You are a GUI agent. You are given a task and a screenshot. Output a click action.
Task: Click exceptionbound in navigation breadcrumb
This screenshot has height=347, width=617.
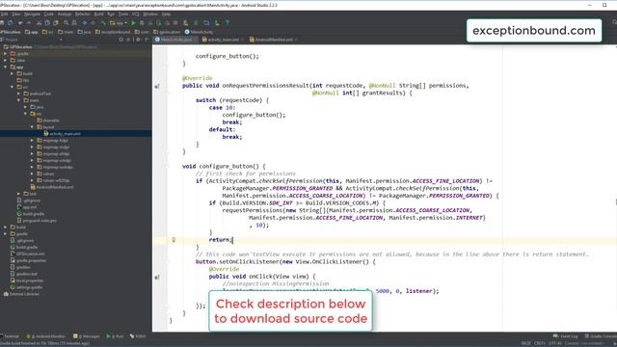[116, 32]
